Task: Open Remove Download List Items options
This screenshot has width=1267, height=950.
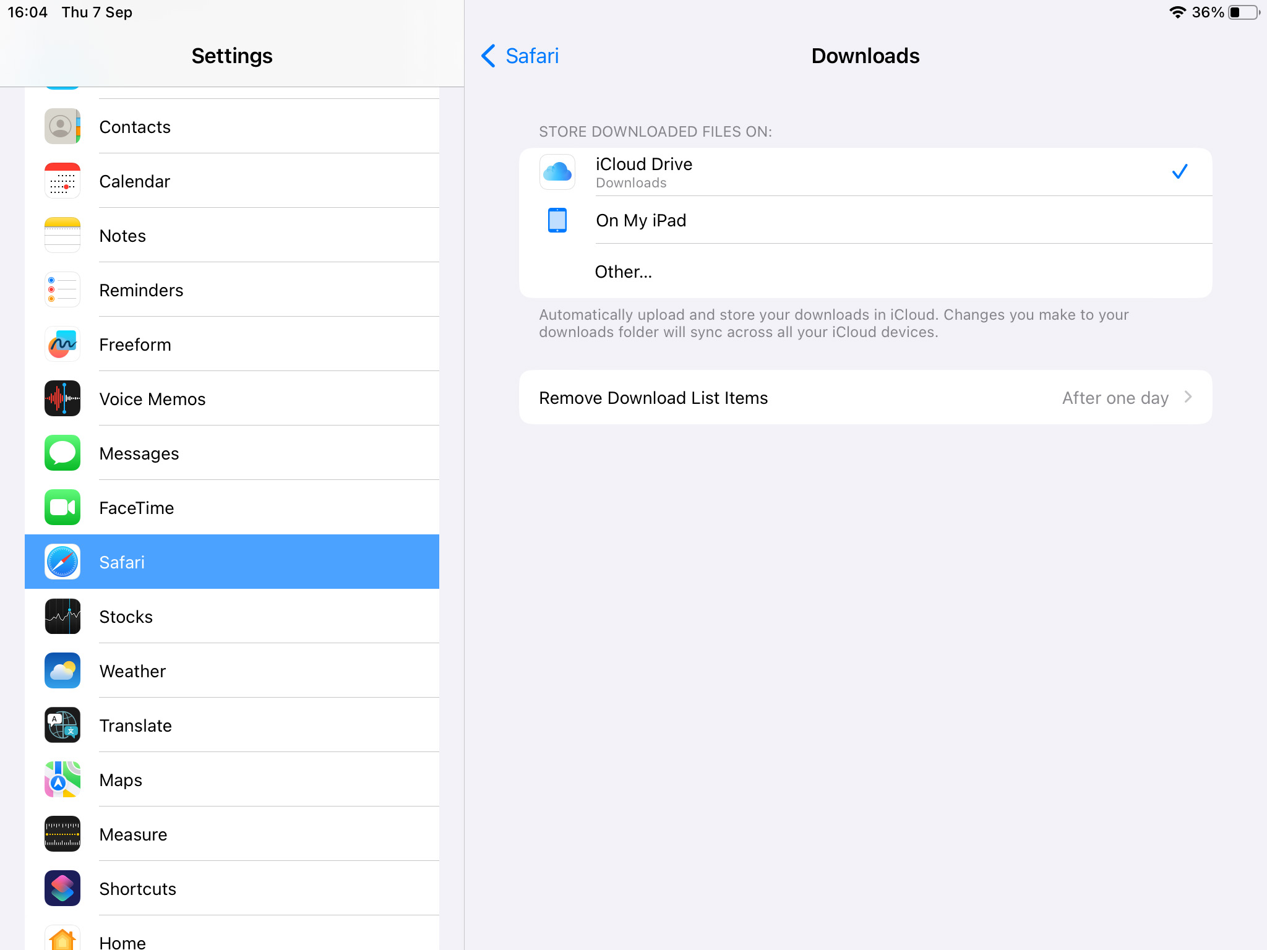Action: (865, 397)
